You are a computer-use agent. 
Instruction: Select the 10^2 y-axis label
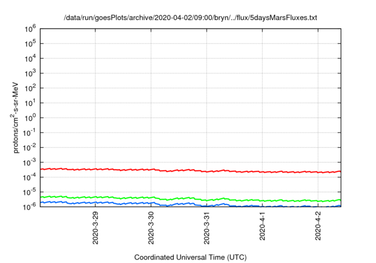tap(30, 89)
